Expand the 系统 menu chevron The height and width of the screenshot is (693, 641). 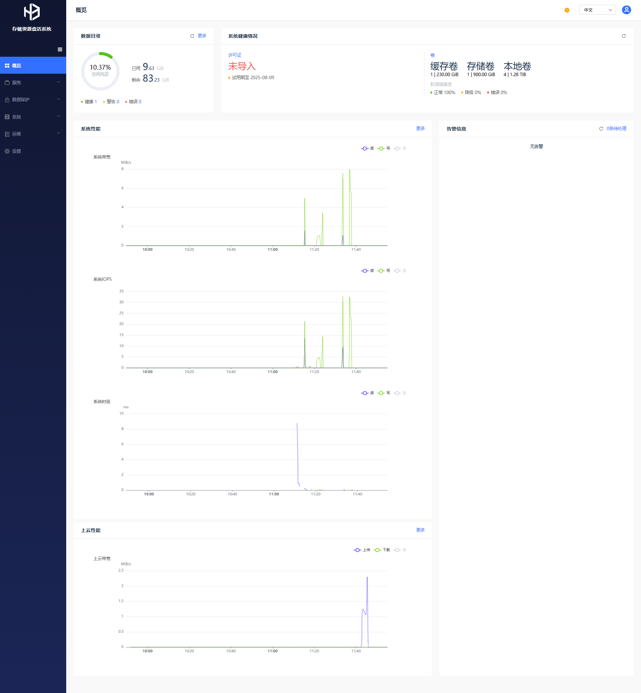point(58,117)
